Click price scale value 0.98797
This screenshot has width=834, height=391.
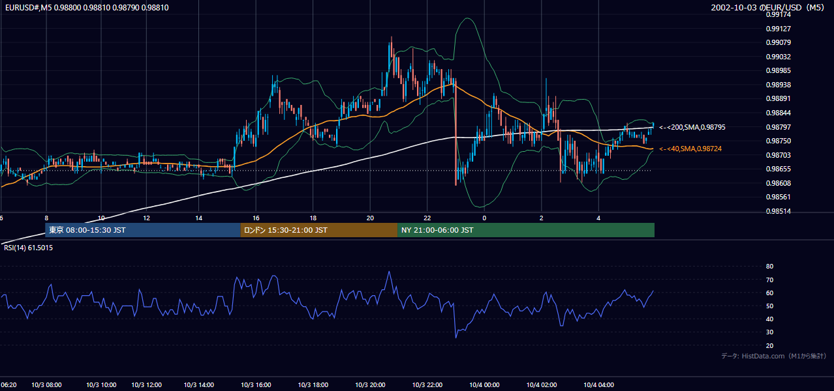[x=779, y=126]
